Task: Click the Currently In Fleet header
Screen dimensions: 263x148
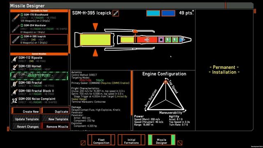Action: (39, 11)
